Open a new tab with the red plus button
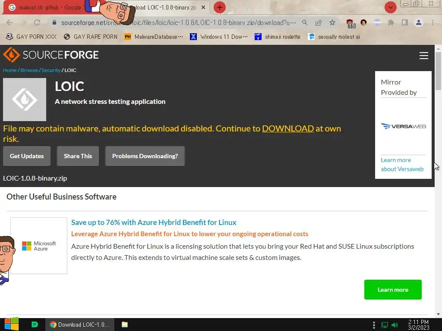Screen dimensions: 442x331 click(220, 7)
